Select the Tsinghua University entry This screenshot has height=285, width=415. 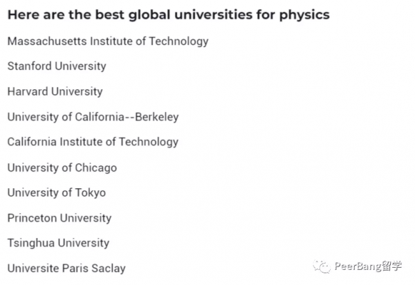[x=58, y=243]
